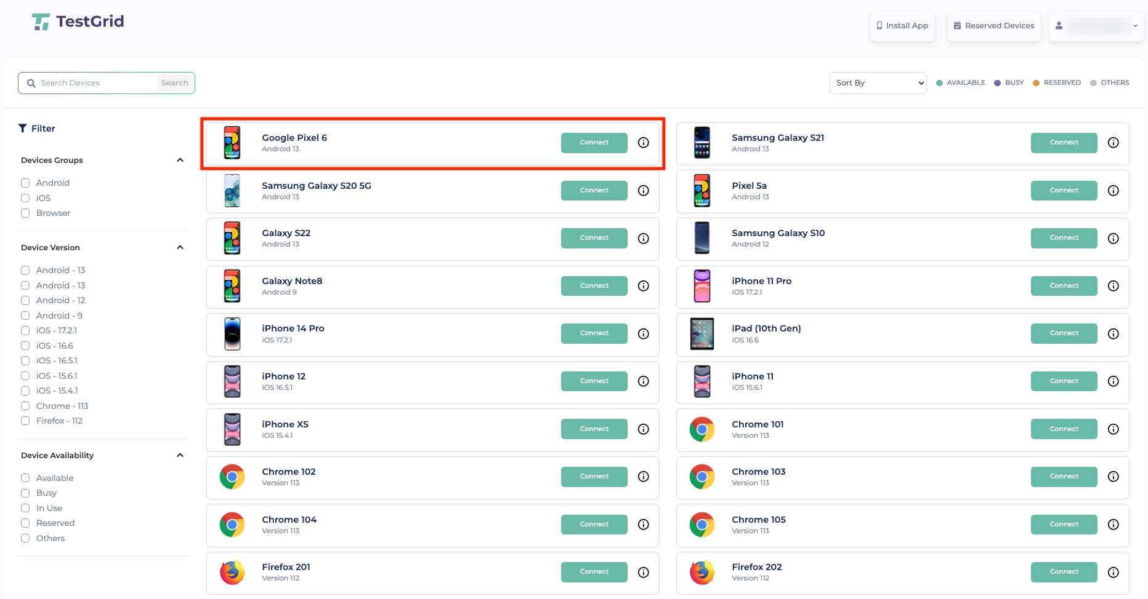Click the iPhone XS device name
This screenshot has height=599, width=1148.
tap(285, 424)
